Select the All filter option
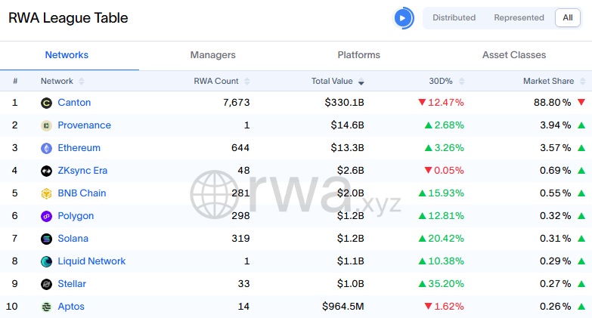This screenshot has width=592, height=318. pyautogui.click(x=568, y=17)
